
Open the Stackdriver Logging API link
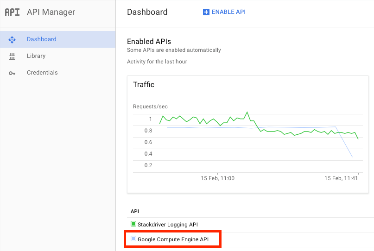coord(168,225)
